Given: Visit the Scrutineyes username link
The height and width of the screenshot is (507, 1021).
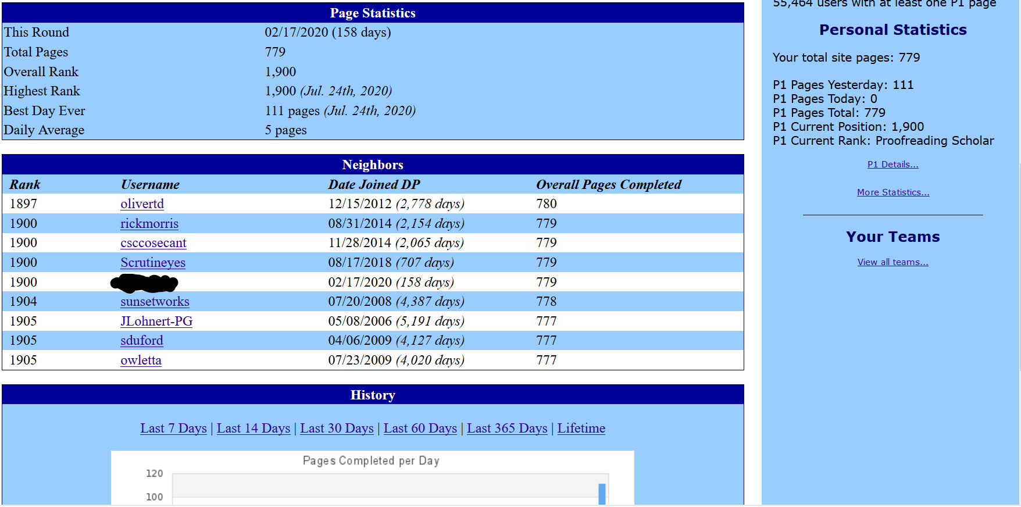Looking at the screenshot, I should (153, 263).
